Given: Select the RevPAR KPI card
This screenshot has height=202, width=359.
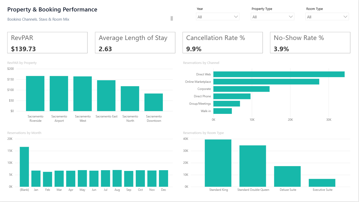Looking at the screenshot, I should click(x=47, y=43).
